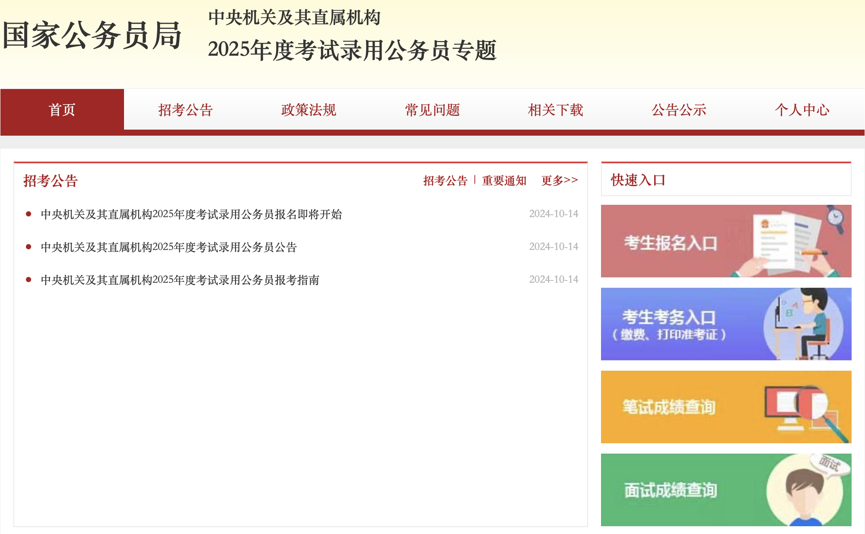
Task: Select 相关下载 in the navigation bar
Action: 556,110
